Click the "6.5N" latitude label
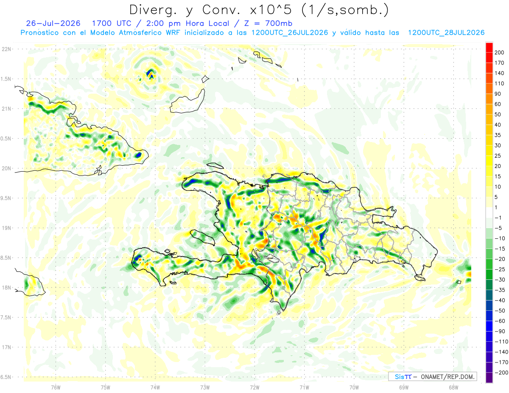509x393 pixels. [6, 377]
